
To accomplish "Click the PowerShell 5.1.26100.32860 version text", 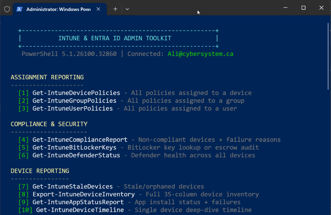I will click(x=69, y=54).
